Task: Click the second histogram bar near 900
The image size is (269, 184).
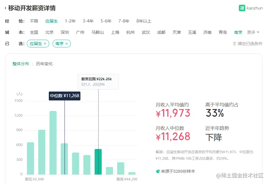Action: [x=42, y=152]
